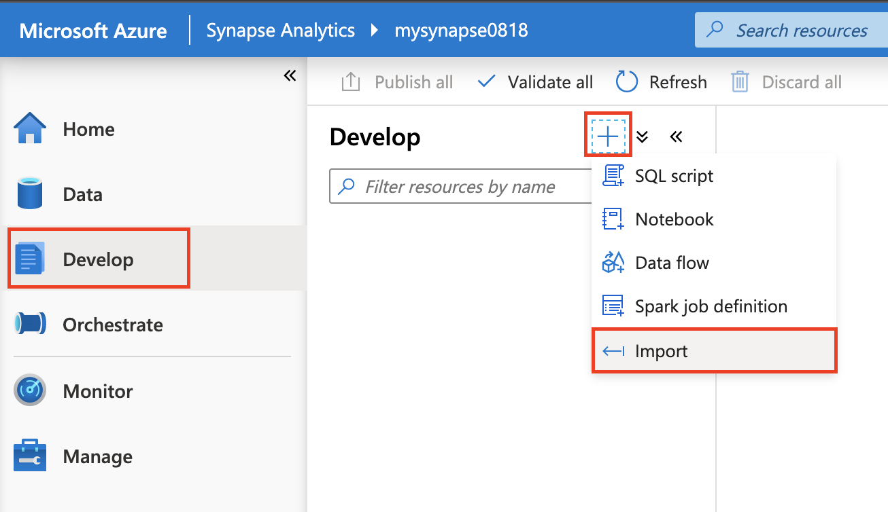
Task: Click the Synapse Analytics breadcrumb
Action: point(281,31)
